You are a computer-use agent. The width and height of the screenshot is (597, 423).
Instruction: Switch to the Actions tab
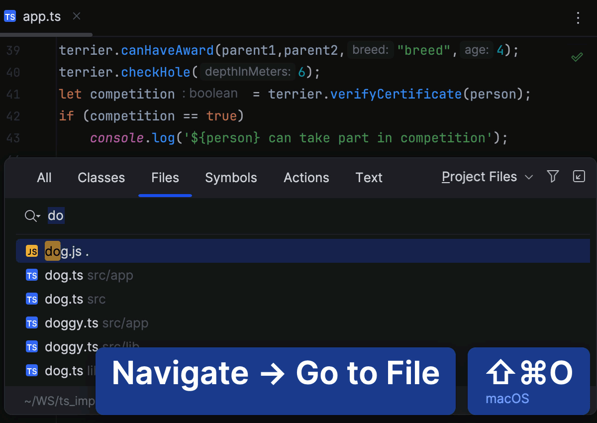306,178
